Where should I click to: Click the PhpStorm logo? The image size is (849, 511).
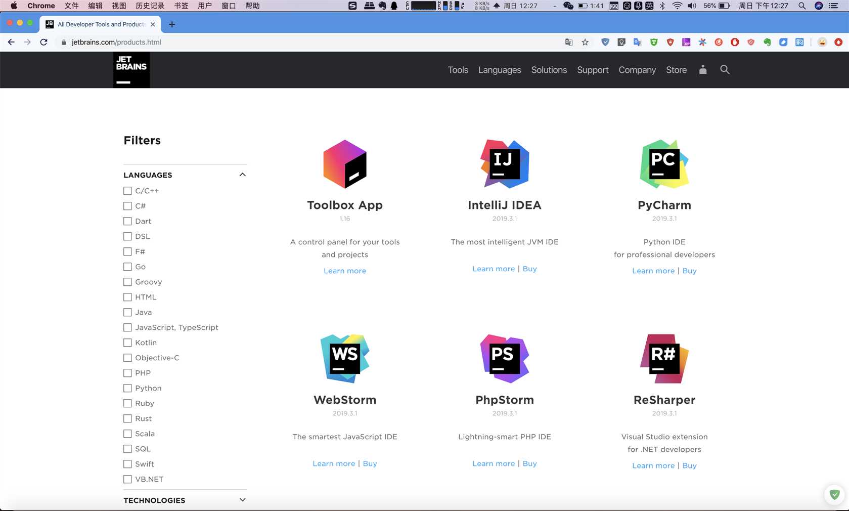pos(505,359)
